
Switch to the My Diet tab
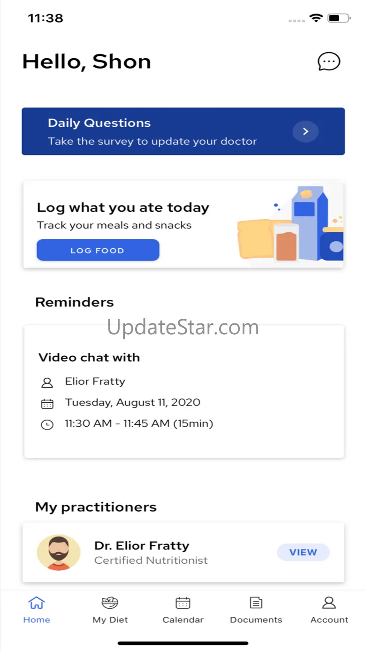pos(110,610)
